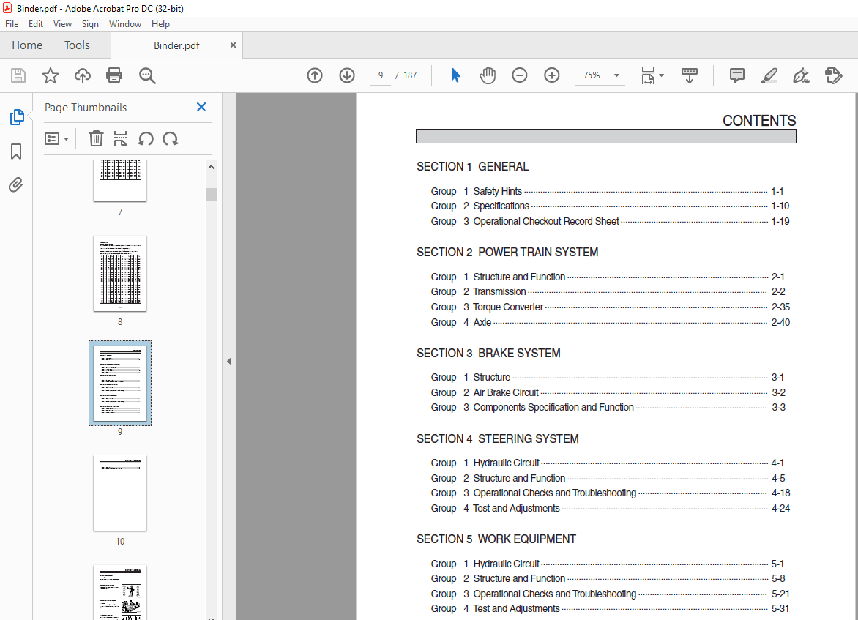The image size is (858, 620).
Task: Collapse the navigation pane with the side arrow
Action: pos(229,361)
